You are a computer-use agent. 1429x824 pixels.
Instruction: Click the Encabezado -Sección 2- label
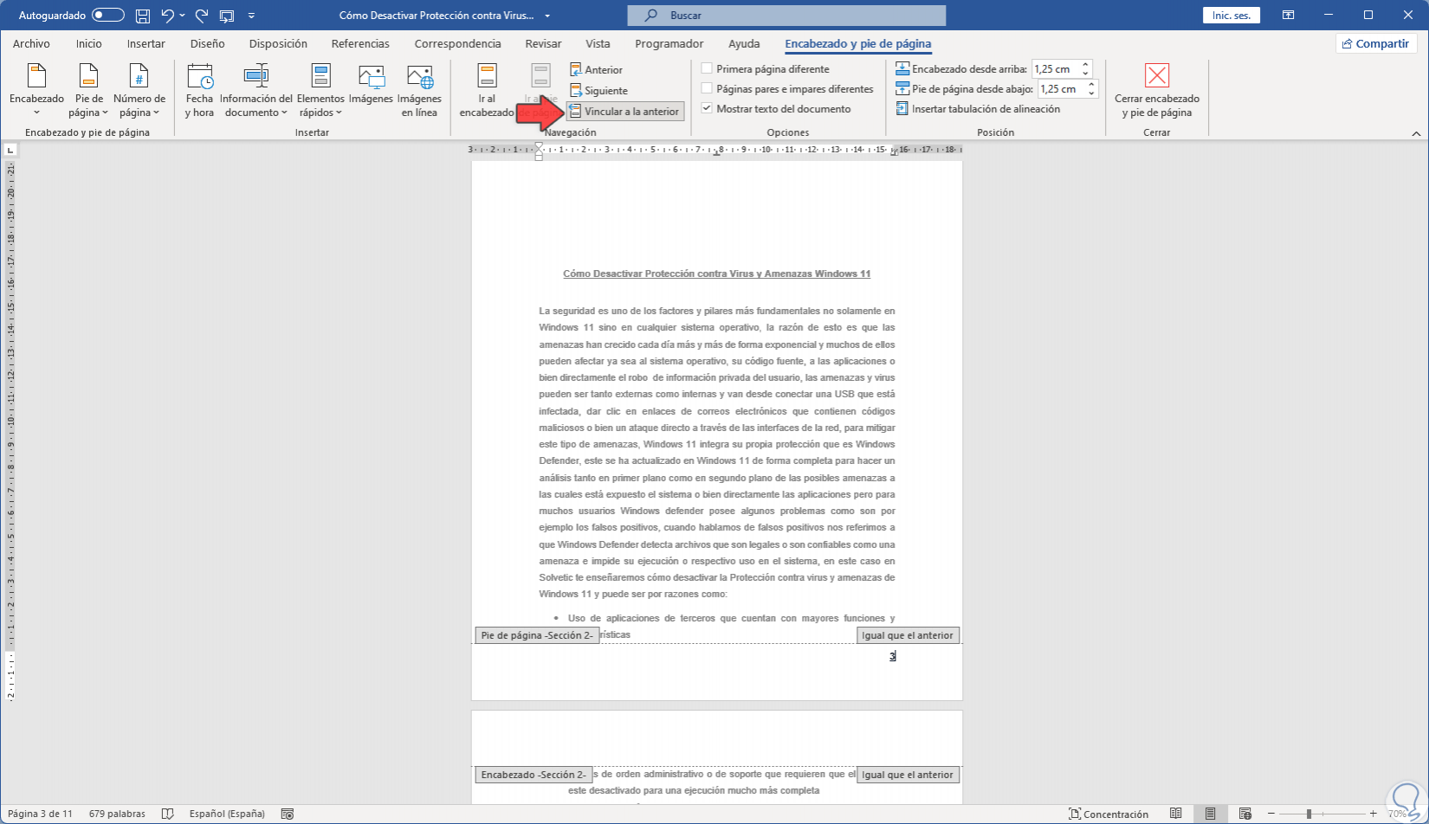pos(533,775)
